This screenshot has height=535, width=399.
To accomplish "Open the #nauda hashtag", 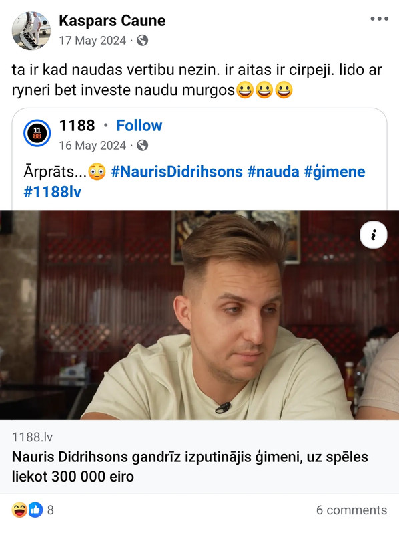I will [273, 172].
